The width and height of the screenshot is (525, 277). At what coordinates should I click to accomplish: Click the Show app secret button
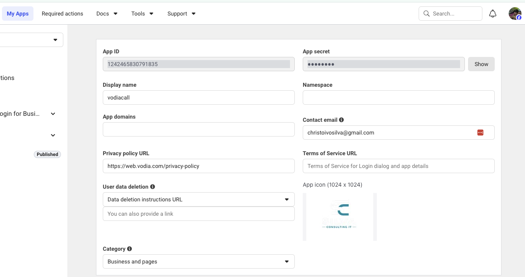click(x=481, y=64)
